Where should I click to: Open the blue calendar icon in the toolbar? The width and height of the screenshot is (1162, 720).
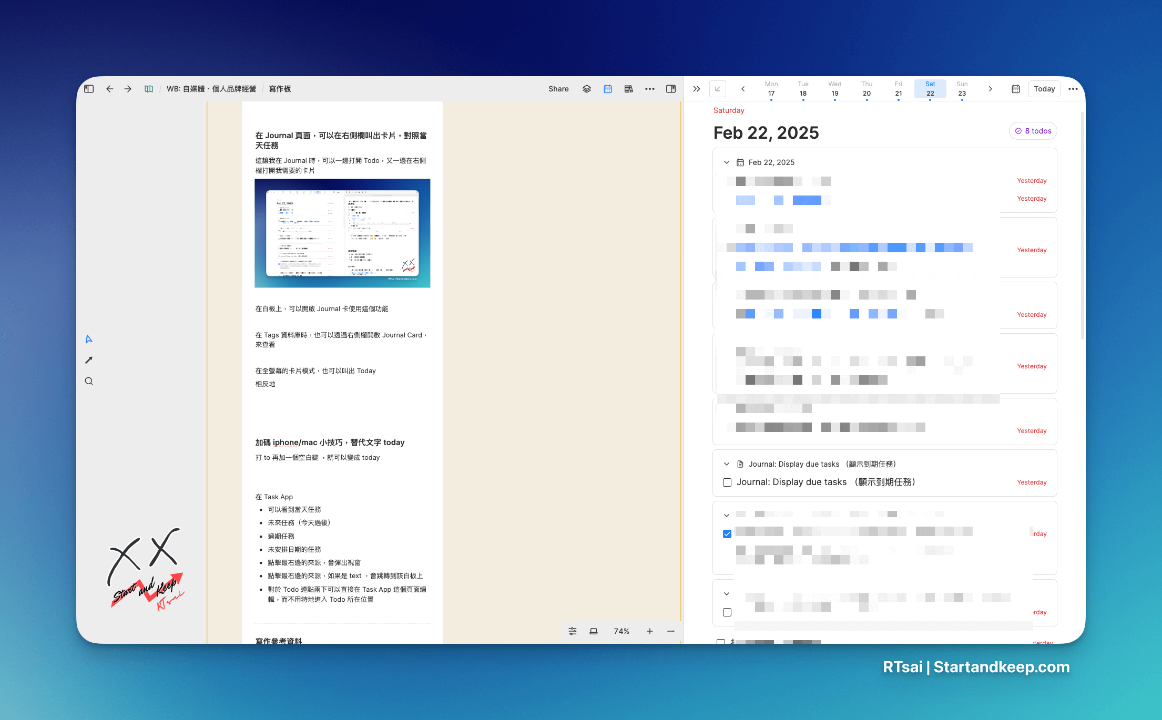point(608,89)
